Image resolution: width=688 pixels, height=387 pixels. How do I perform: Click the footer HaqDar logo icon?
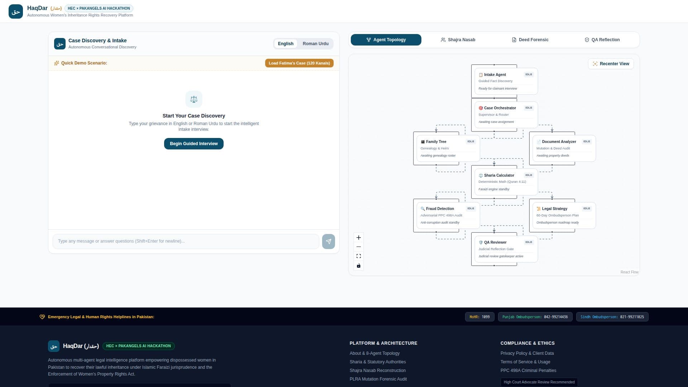click(x=54, y=346)
